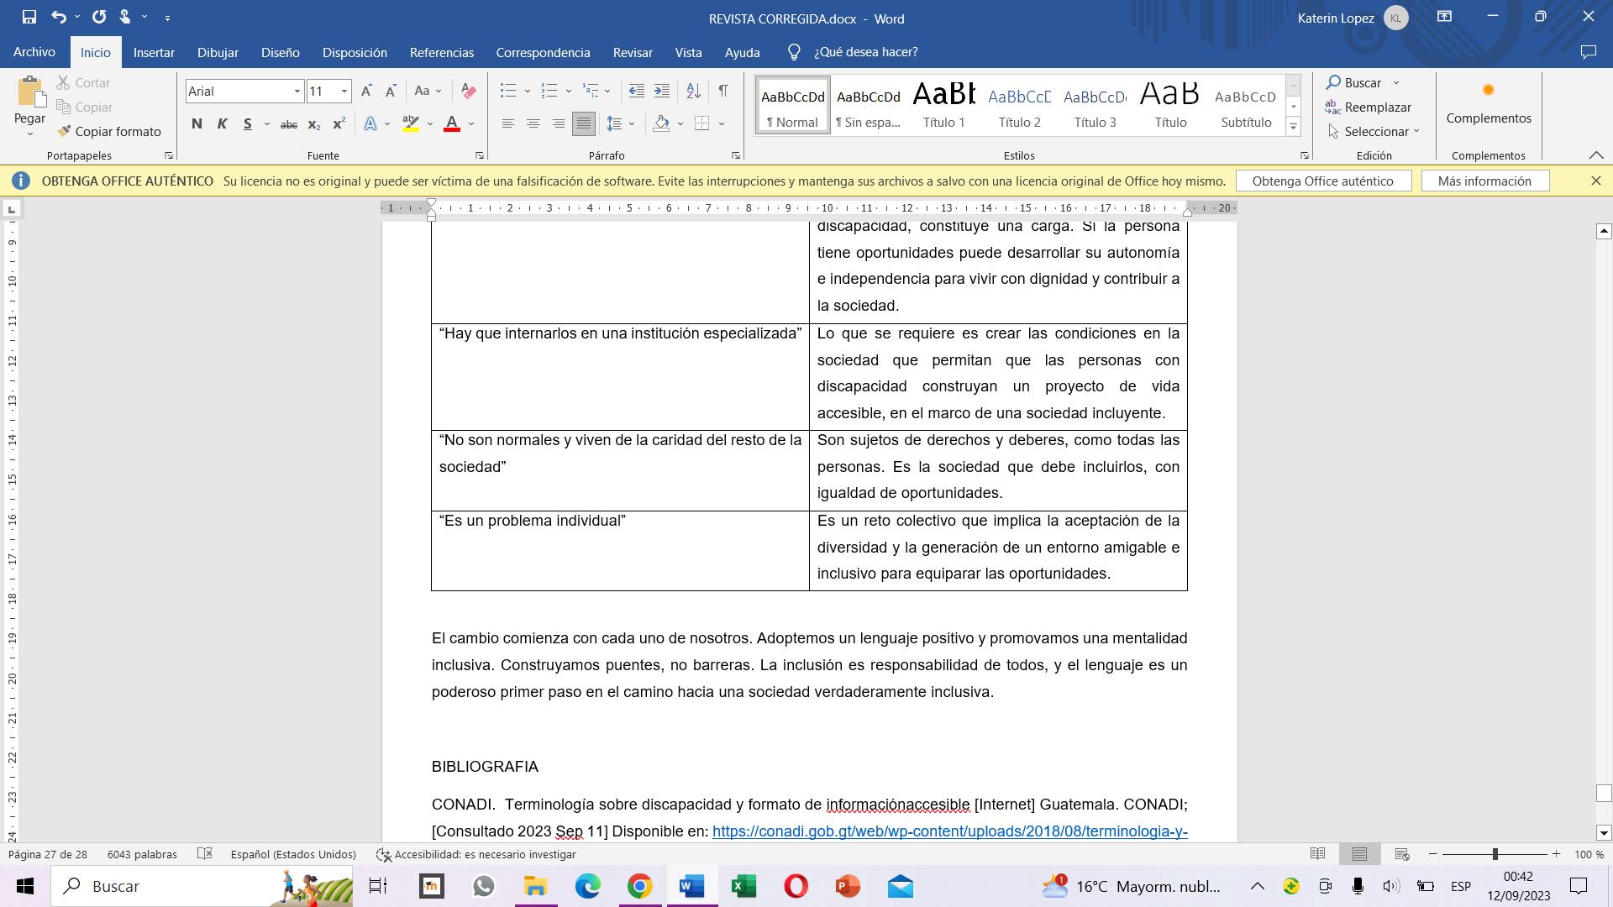This screenshot has height=907, width=1613.
Task: Click the Obtenga Office auténtico button
Action: point(1322,181)
